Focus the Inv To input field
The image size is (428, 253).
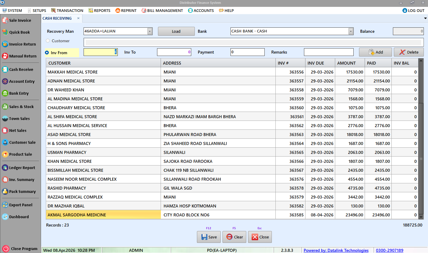click(x=174, y=52)
